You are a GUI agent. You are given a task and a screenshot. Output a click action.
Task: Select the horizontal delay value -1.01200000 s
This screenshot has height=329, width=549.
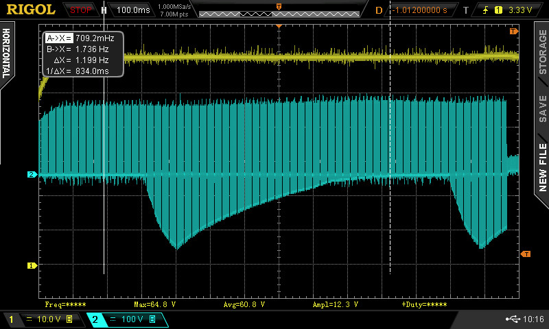(x=420, y=10)
